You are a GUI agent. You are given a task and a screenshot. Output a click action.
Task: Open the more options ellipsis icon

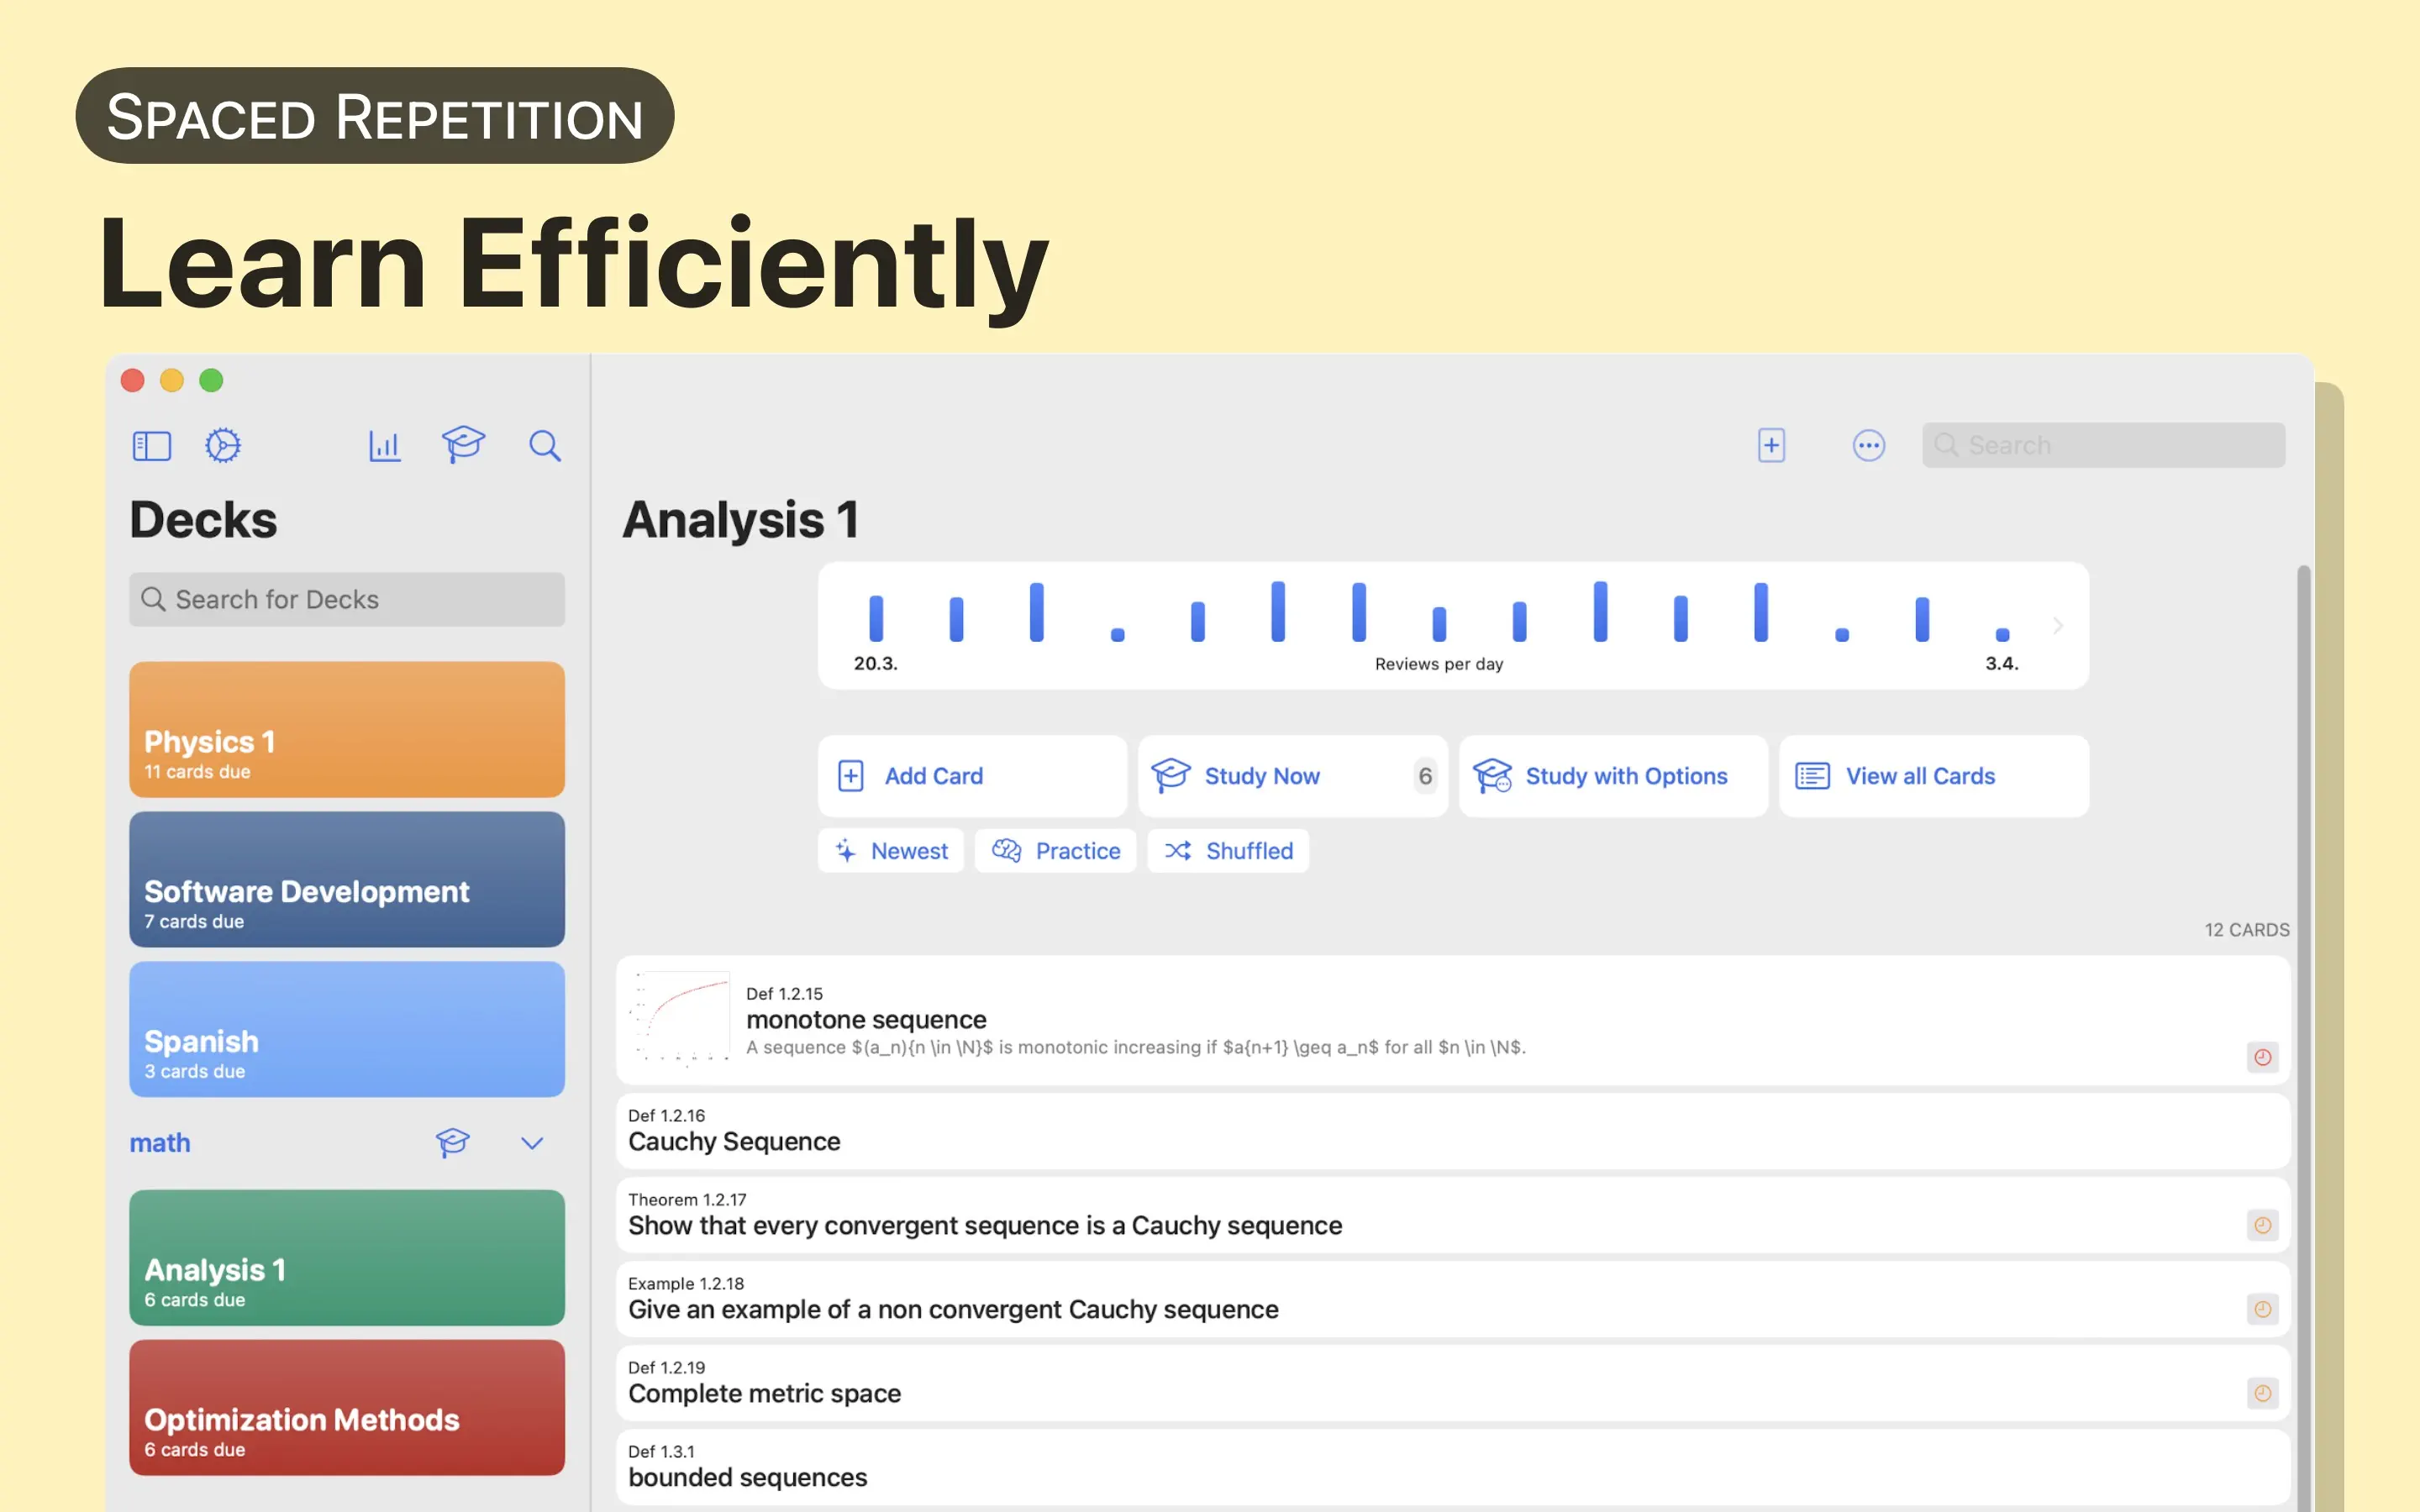1868,445
